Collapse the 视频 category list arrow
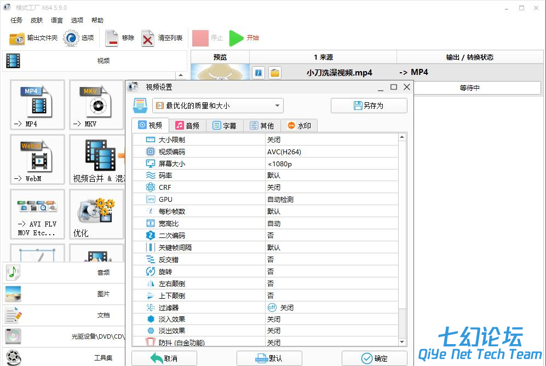Image resolution: width=546 pixels, height=366 pixels. tap(180, 75)
